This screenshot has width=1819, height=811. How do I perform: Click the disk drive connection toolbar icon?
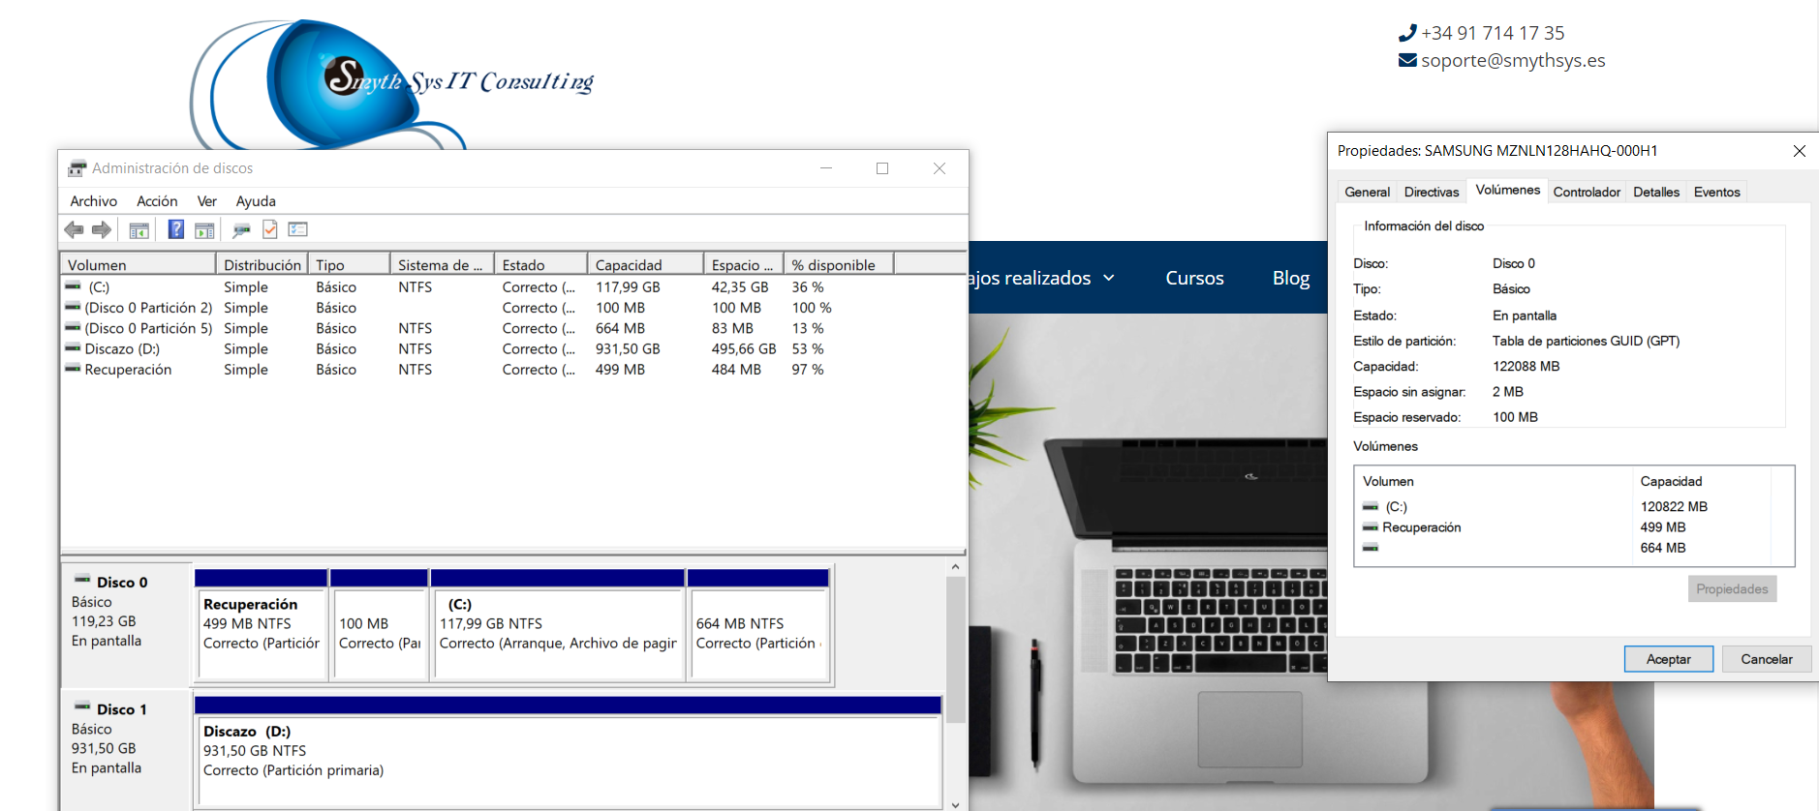241,230
